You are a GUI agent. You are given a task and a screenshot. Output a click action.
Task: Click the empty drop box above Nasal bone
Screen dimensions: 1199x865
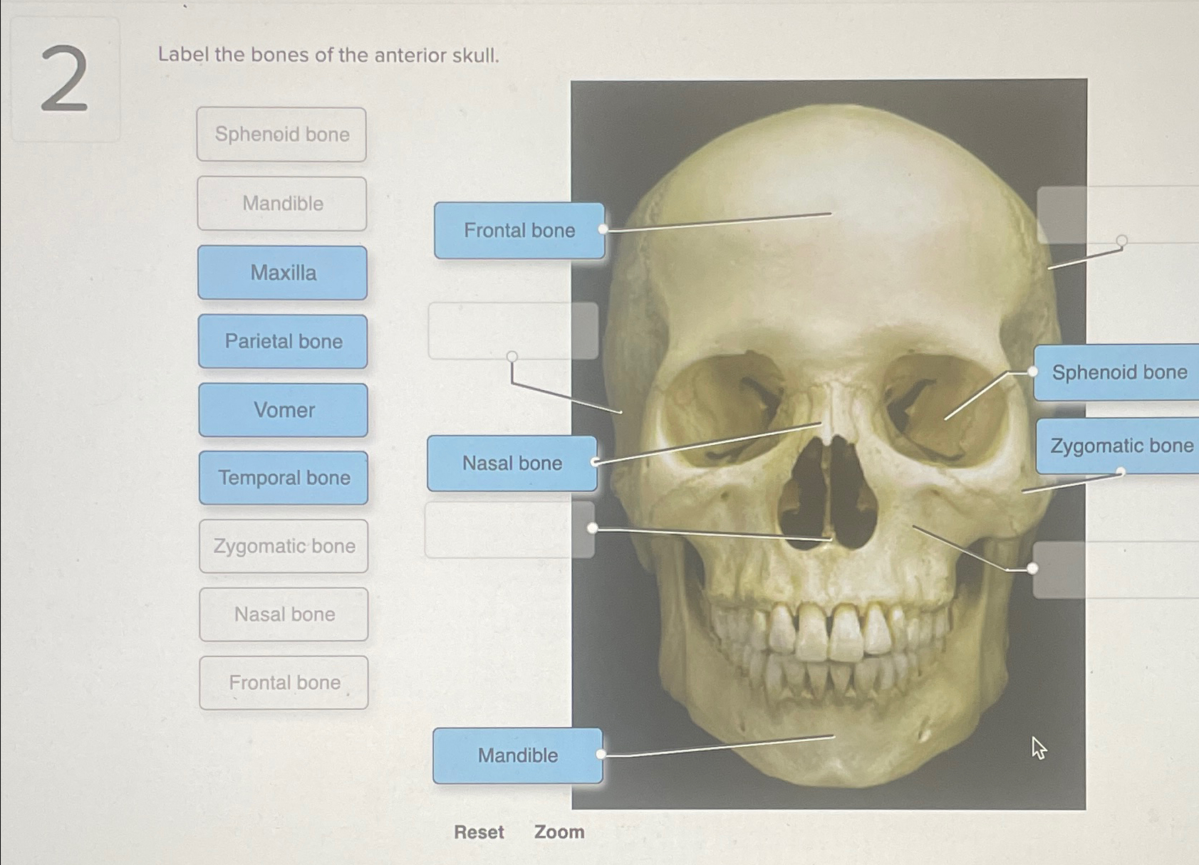[x=513, y=331]
